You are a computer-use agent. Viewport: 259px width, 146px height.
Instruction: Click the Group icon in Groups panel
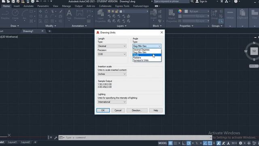tap(214, 15)
